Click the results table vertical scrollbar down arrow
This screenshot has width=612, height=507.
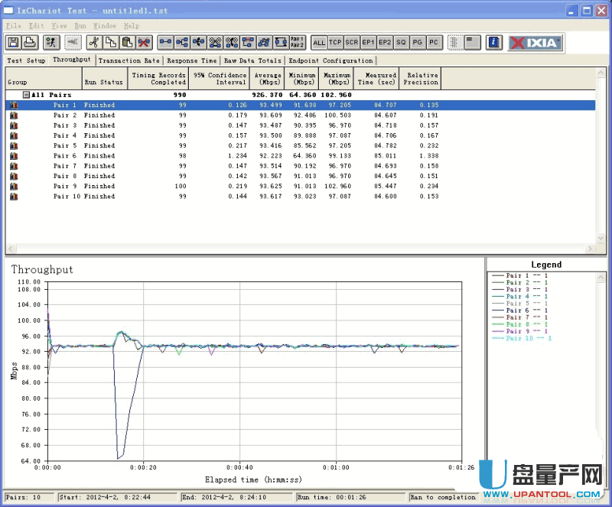[601, 239]
